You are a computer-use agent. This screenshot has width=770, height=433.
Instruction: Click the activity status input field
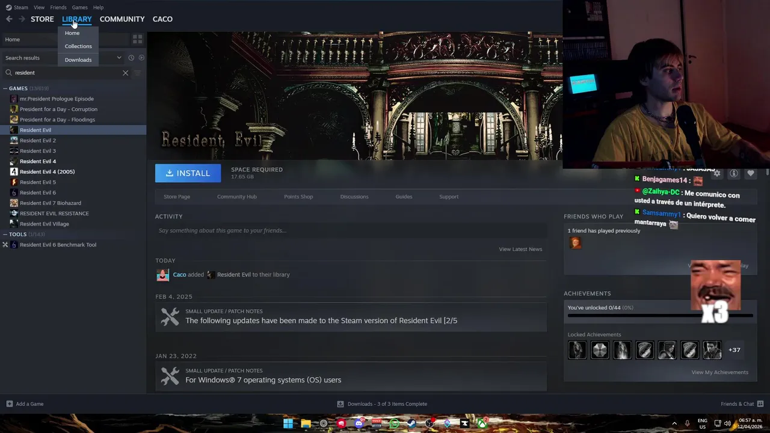click(x=351, y=230)
